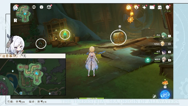188x106 pixels.
Task: Open the character profile icon top right
Action: tap(167, 7)
